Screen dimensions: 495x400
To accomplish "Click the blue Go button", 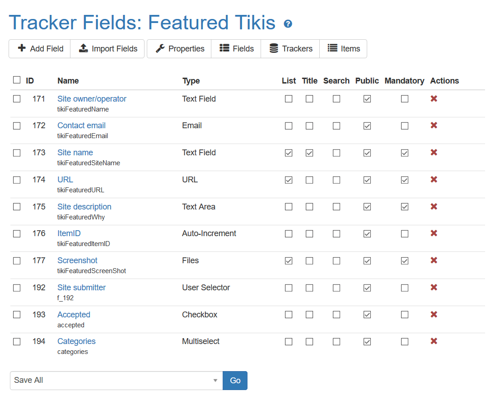I will point(235,381).
